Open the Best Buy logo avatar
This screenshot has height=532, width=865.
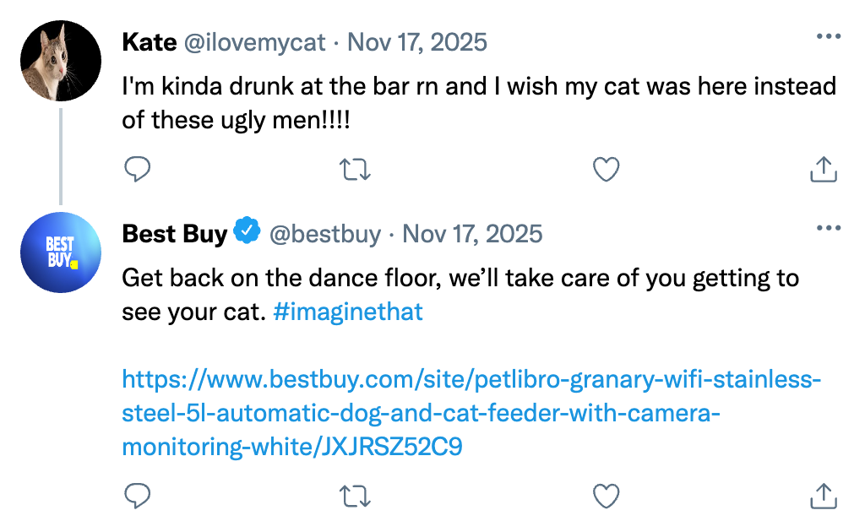tap(60, 252)
